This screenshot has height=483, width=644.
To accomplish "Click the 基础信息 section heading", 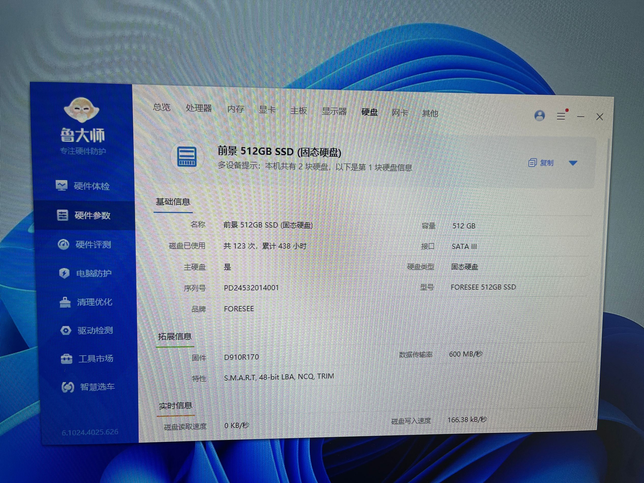I will tap(173, 202).
